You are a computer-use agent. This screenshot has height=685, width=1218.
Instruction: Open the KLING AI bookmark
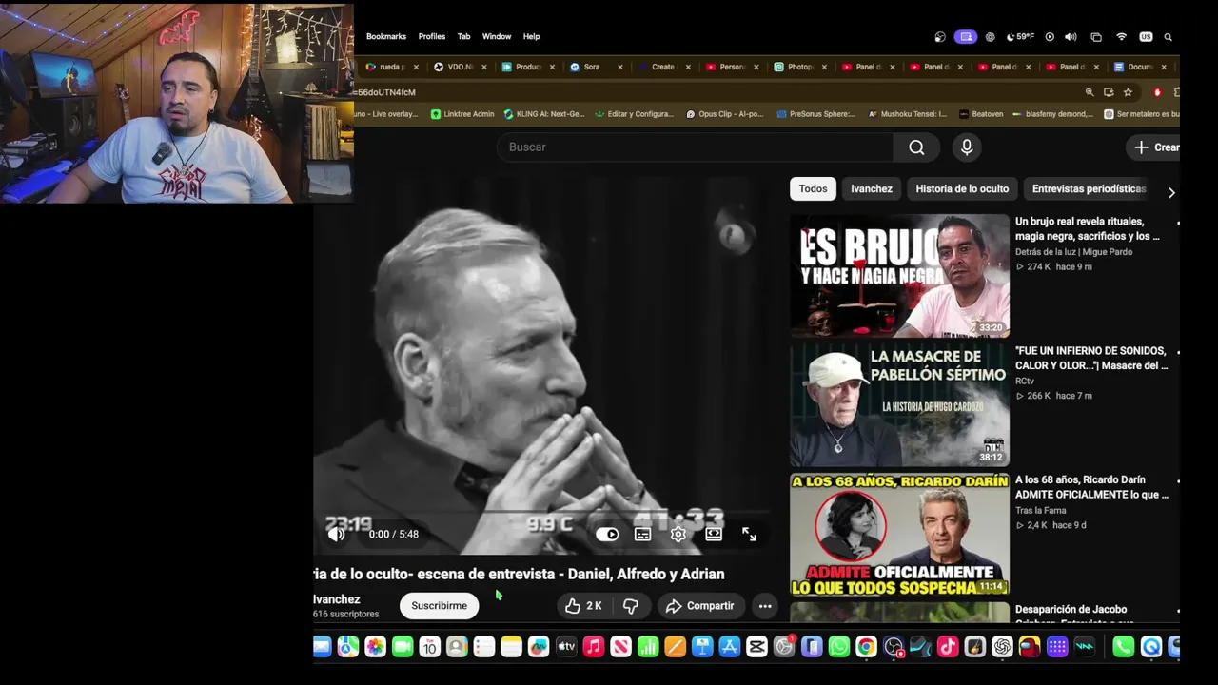tap(544, 114)
